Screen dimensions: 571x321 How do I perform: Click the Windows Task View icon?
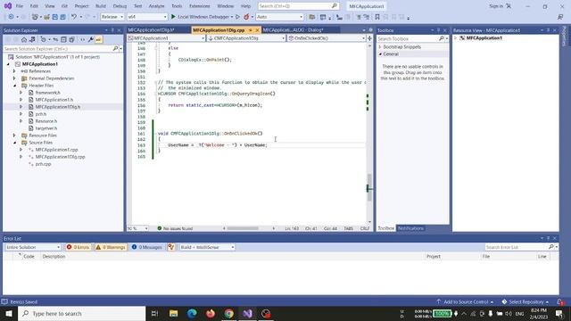click(x=154, y=313)
